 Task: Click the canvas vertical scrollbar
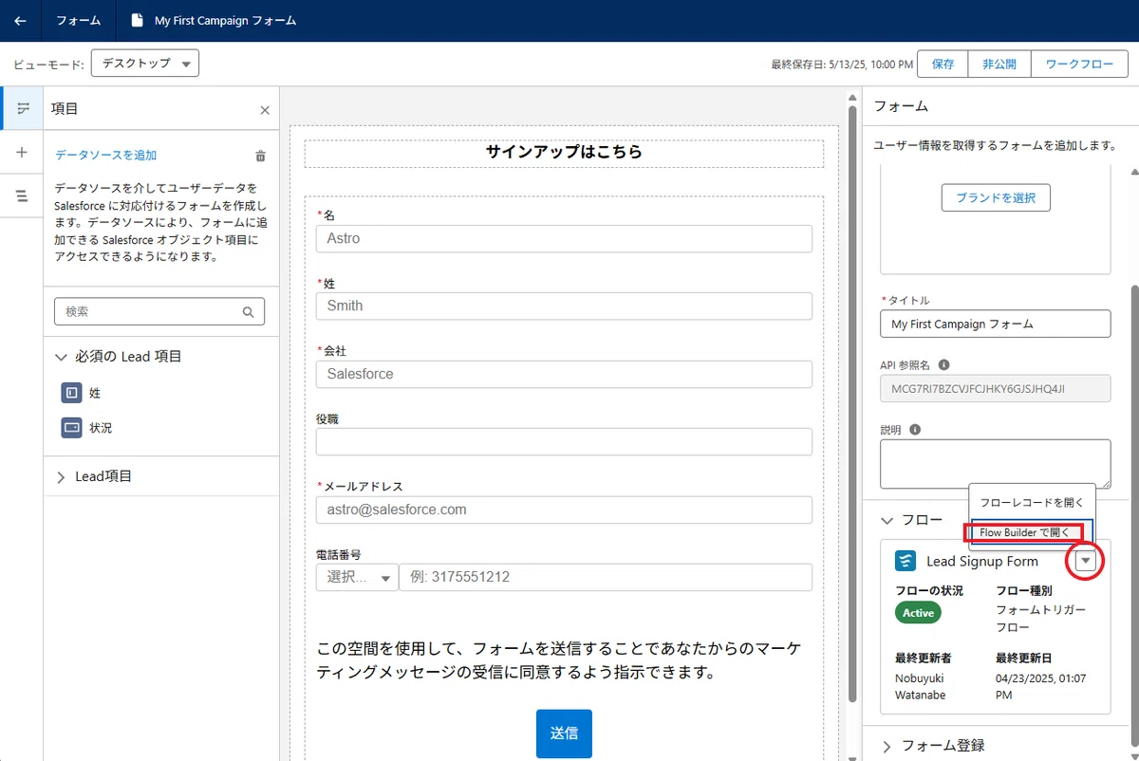pos(853,403)
